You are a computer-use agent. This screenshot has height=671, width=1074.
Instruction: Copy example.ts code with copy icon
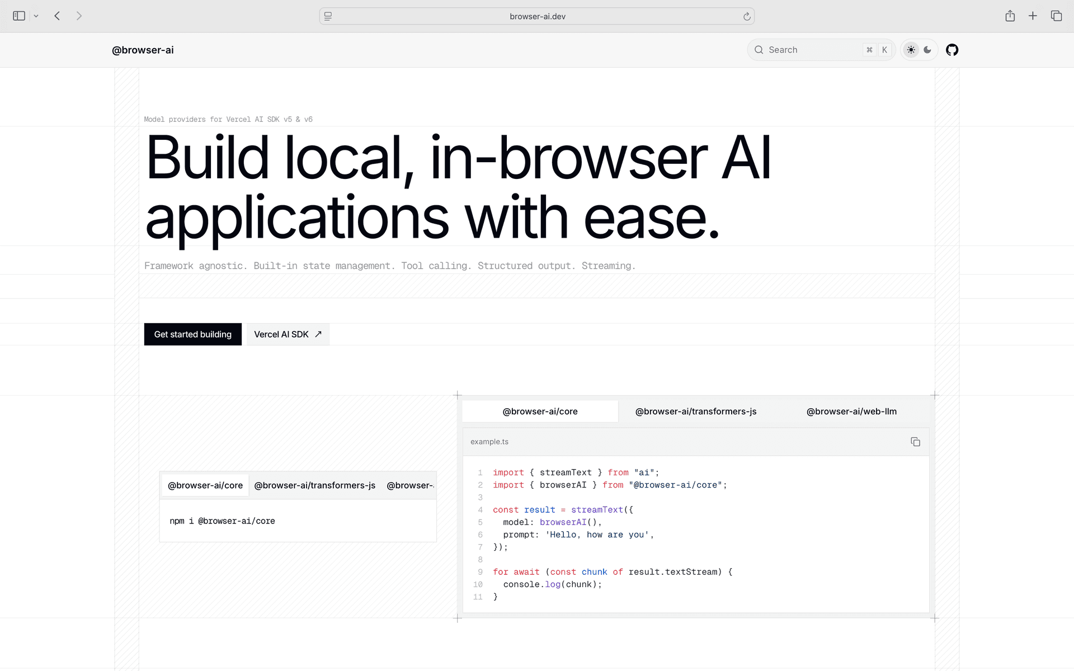click(x=915, y=442)
